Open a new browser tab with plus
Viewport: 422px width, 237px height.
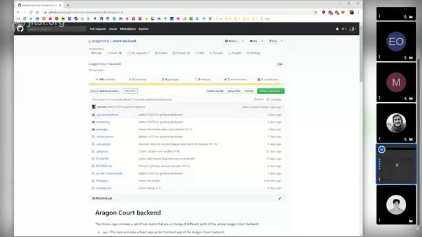tap(67, 5)
